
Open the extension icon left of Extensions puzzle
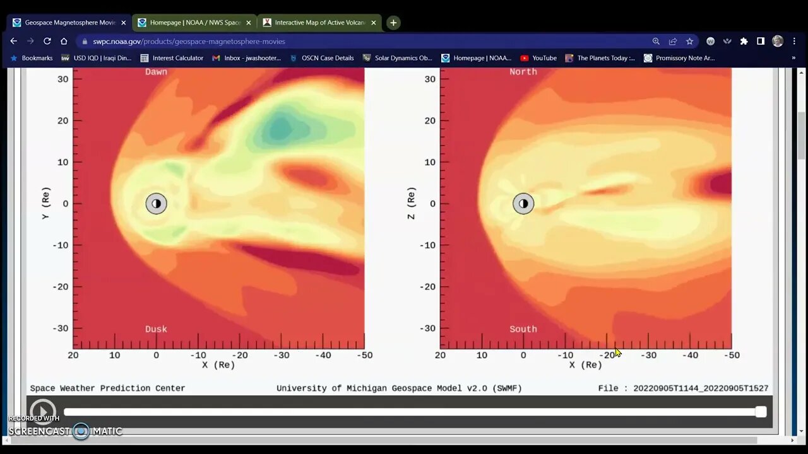[x=727, y=41]
